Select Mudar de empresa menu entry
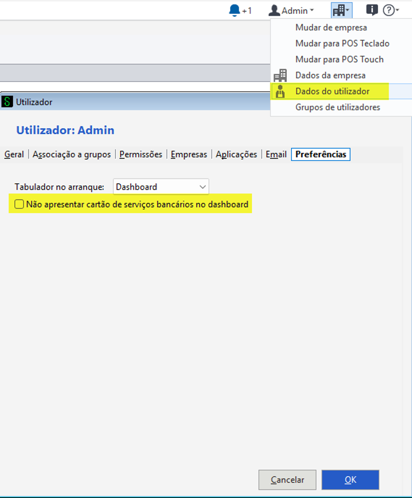Image resolution: width=412 pixels, height=498 pixels. [331, 28]
